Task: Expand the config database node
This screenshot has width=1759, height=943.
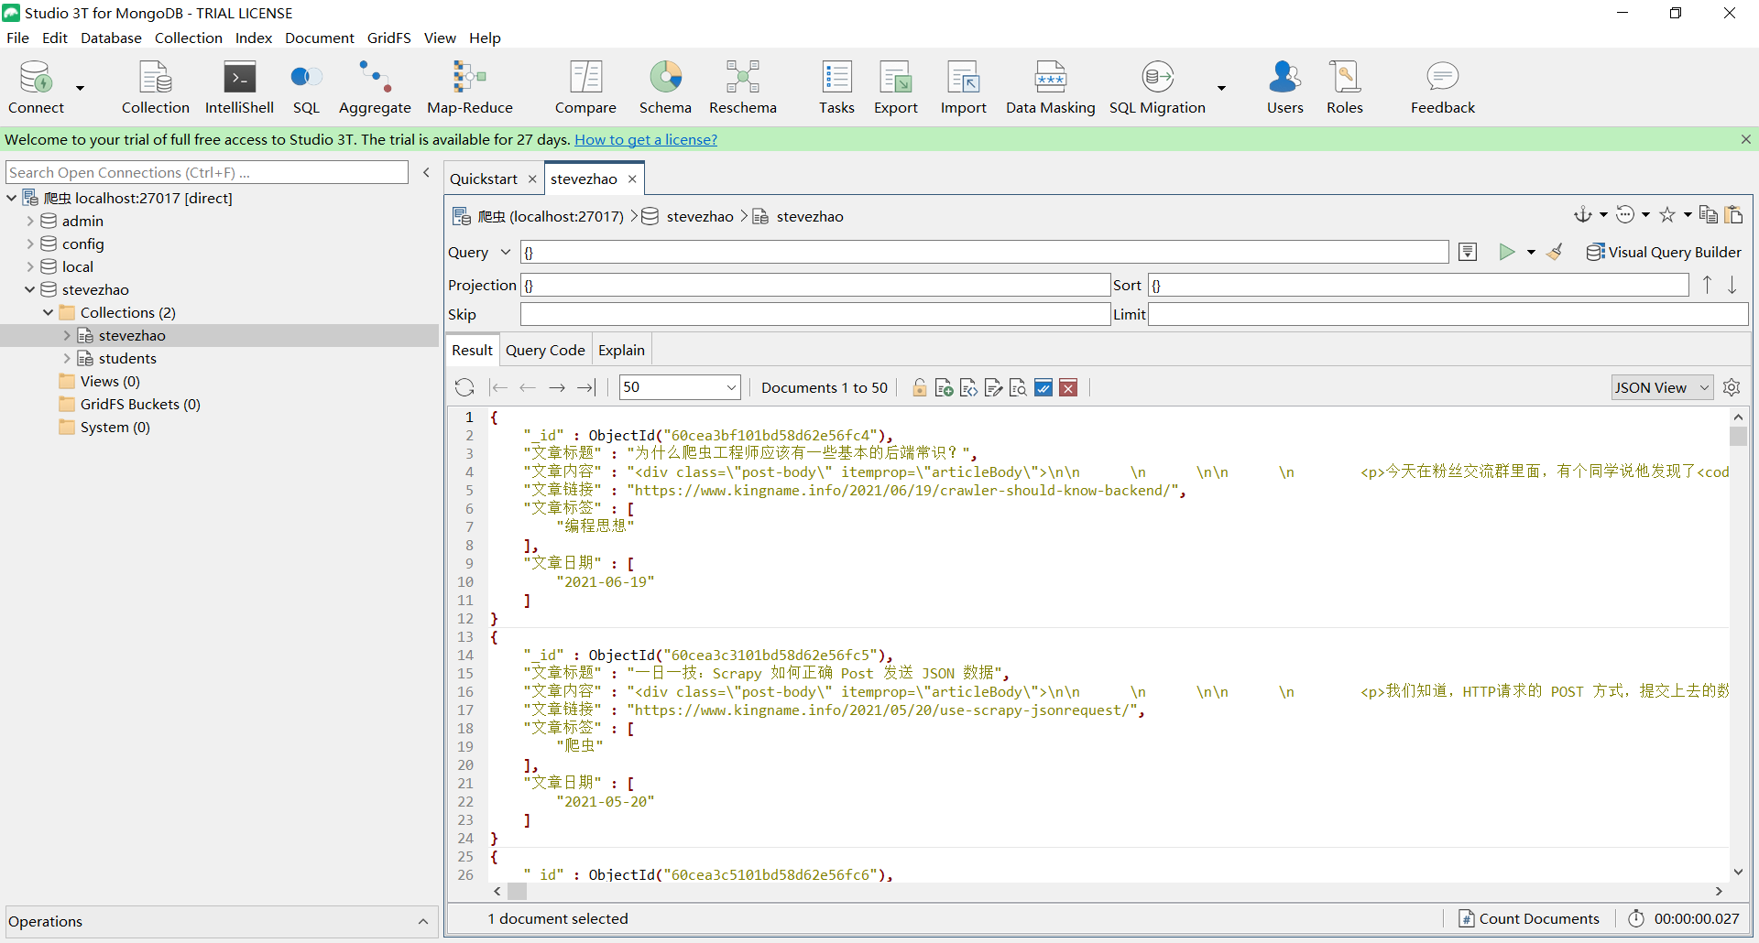Action: 30,244
